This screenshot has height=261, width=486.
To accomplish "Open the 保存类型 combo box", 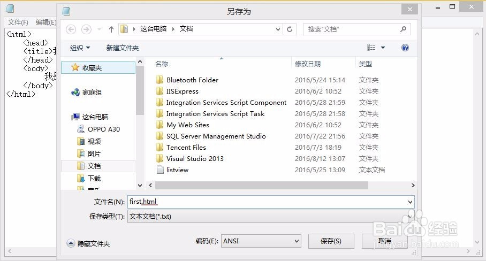I will coord(271,217).
